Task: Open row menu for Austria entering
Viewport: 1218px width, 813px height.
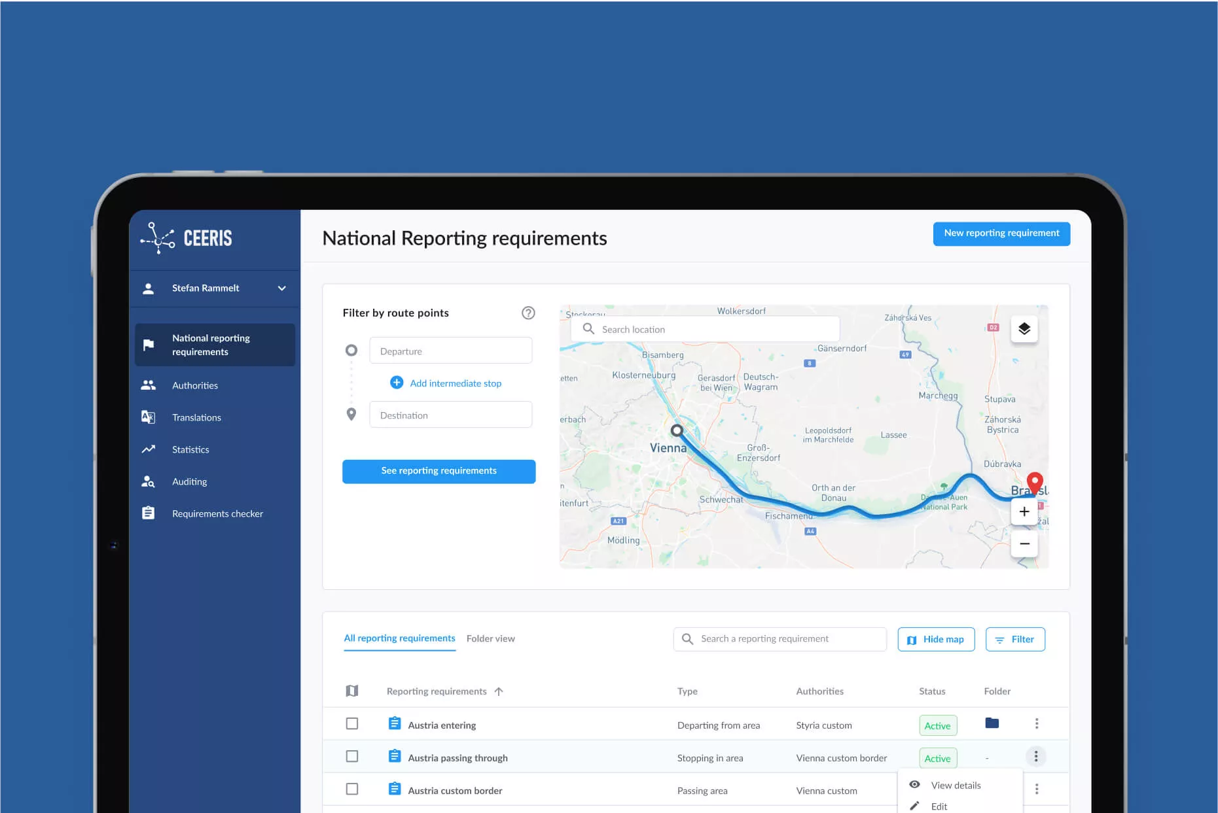Action: tap(1036, 723)
